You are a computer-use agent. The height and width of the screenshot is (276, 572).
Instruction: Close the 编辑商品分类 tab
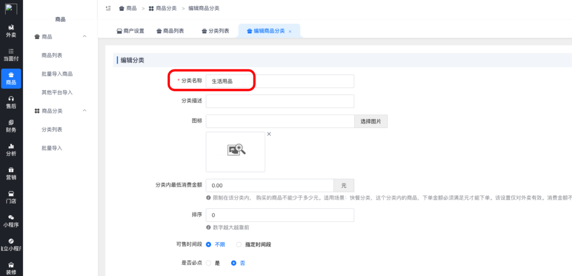point(290,31)
